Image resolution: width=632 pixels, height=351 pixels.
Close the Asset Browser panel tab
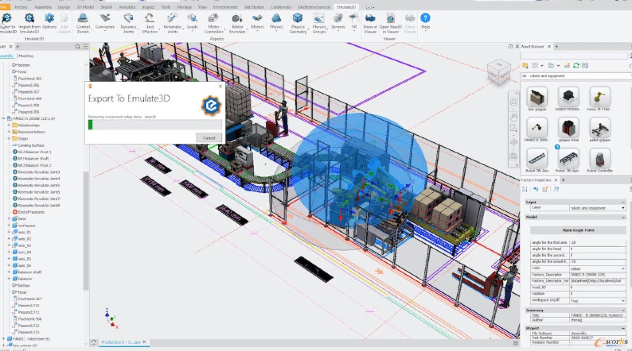pos(549,46)
